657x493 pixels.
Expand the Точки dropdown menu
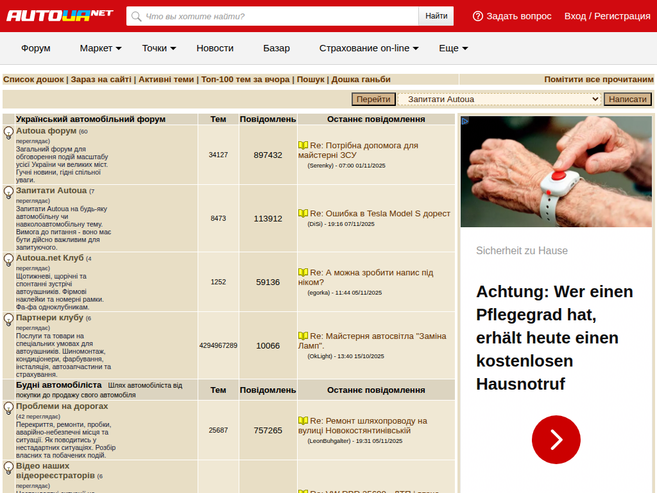point(159,48)
